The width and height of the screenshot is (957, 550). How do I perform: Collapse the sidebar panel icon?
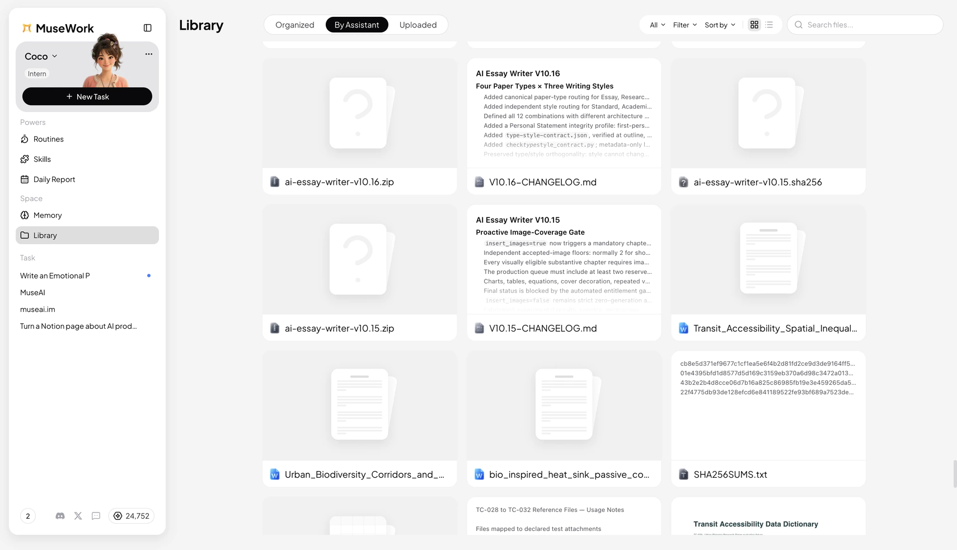click(148, 28)
